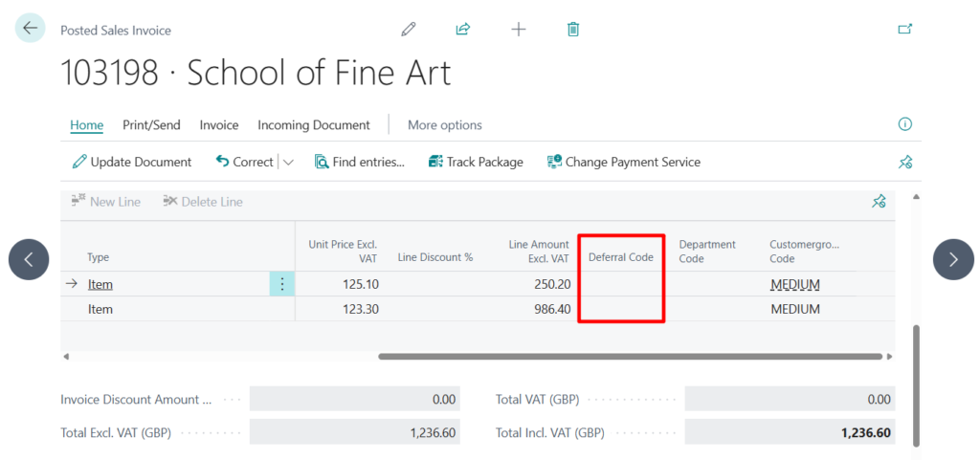Open the Incoming Document tab

point(313,125)
